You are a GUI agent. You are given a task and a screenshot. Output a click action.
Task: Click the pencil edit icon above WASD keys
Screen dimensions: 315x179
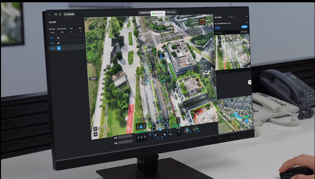(141, 119)
